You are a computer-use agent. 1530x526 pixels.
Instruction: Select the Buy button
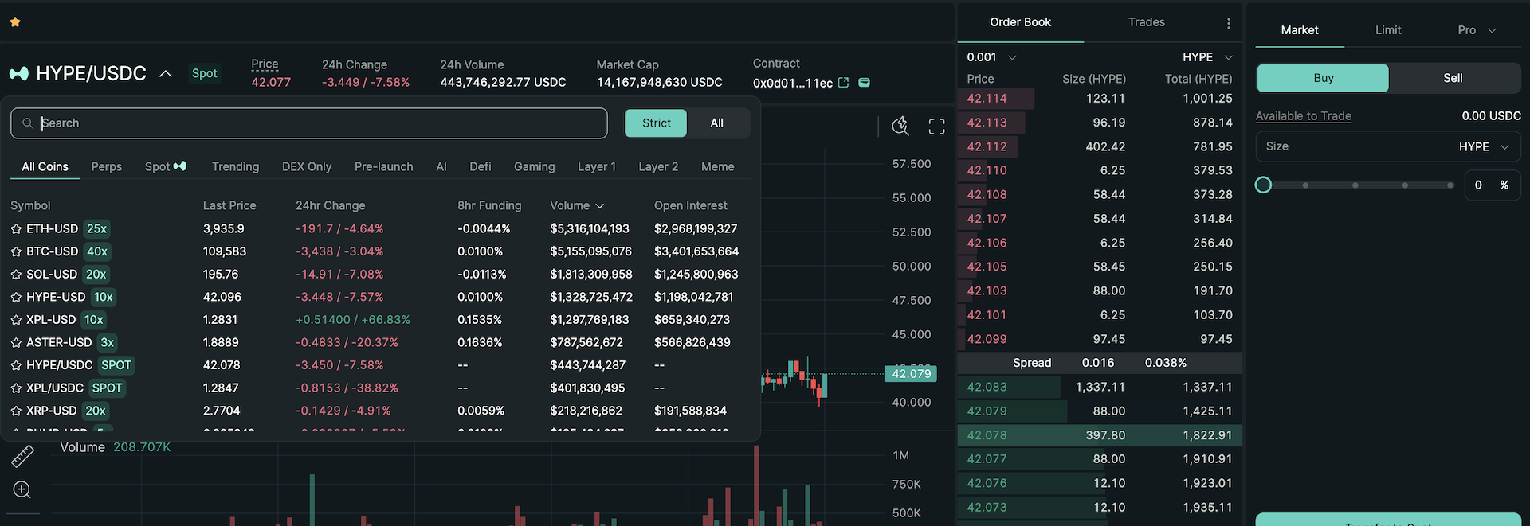pos(1323,78)
